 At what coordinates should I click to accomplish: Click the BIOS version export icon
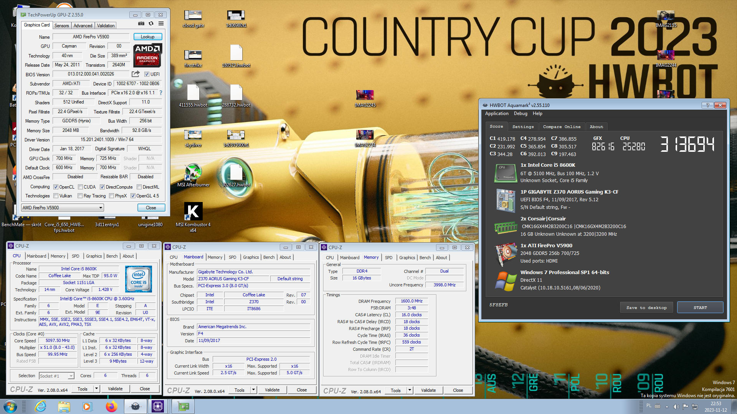point(136,74)
